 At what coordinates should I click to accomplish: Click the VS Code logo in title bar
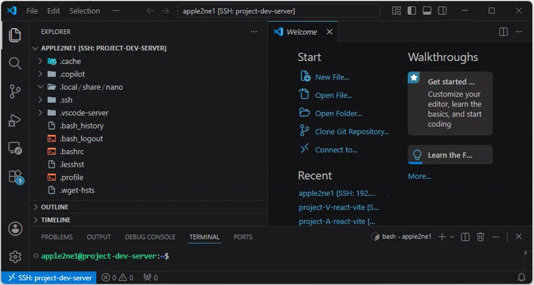pyautogui.click(x=12, y=11)
